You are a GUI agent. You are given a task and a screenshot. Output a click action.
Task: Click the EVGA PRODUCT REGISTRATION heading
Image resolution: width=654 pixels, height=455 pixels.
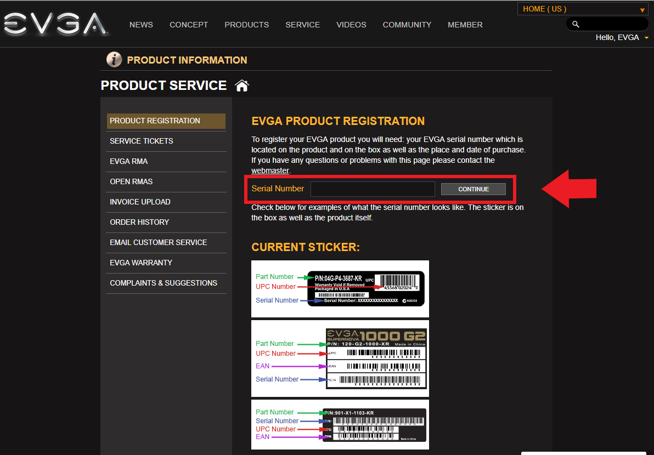[338, 121]
